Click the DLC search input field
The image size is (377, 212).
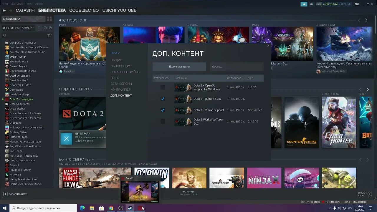(x=237, y=67)
